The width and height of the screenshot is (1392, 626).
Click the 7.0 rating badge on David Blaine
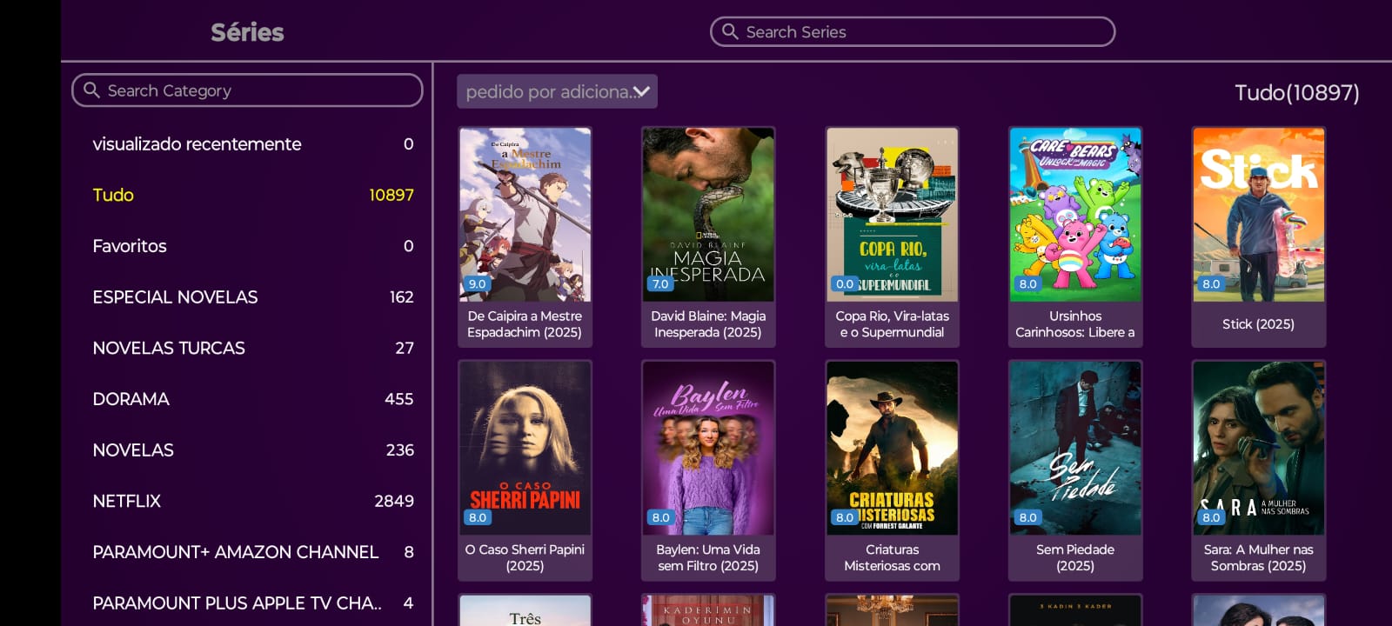660,283
